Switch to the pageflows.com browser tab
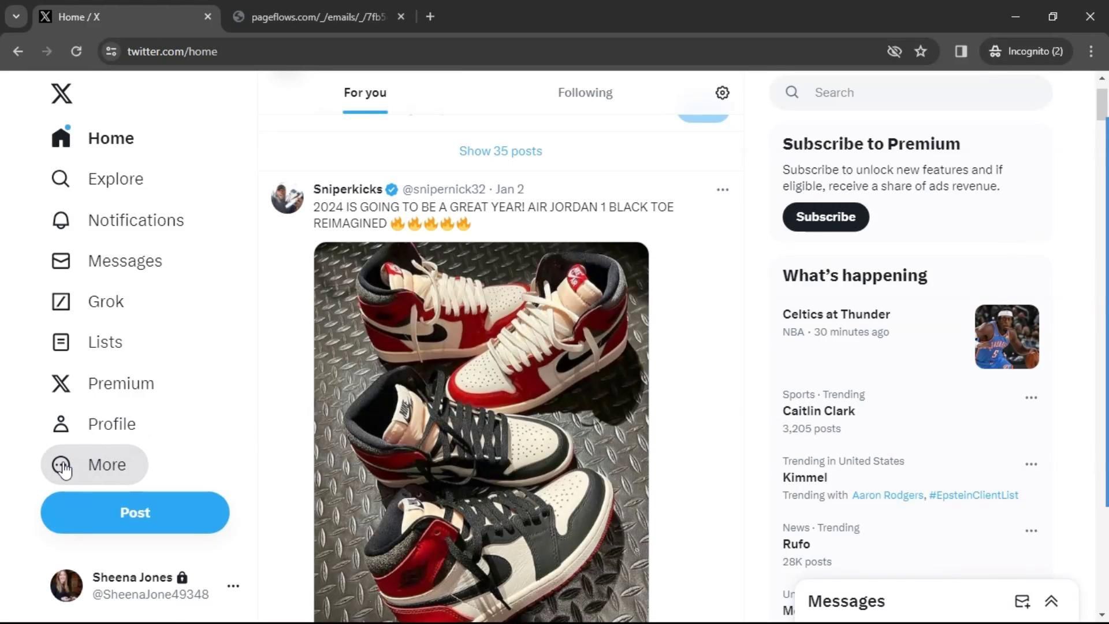The width and height of the screenshot is (1109, 624). (x=318, y=17)
